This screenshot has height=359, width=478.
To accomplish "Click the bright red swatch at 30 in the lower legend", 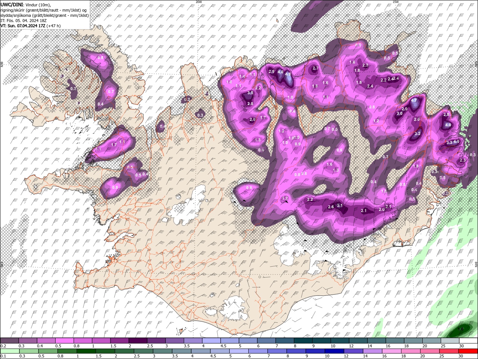I will 468,351.
